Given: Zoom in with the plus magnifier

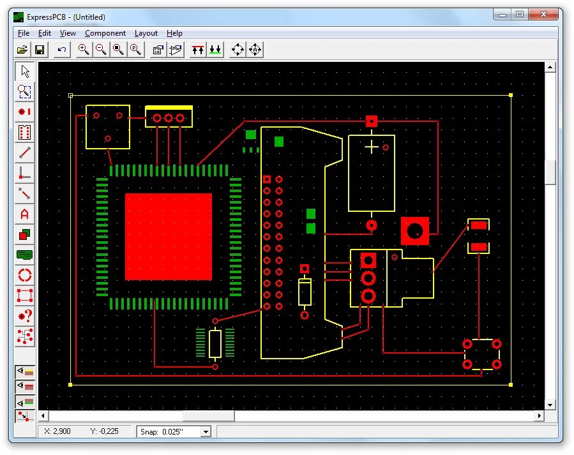Looking at the screenshot, I should [84, 49].
